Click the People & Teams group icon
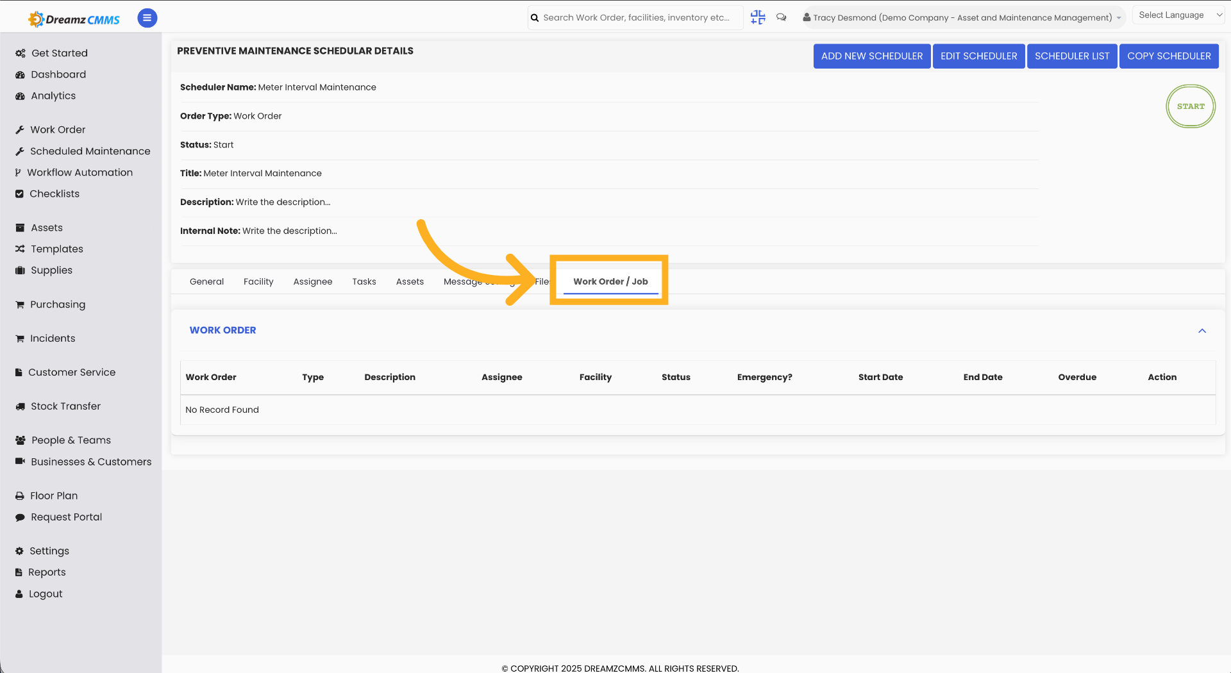The height and width of the screenshot is (673, 1231). [21, 440]
